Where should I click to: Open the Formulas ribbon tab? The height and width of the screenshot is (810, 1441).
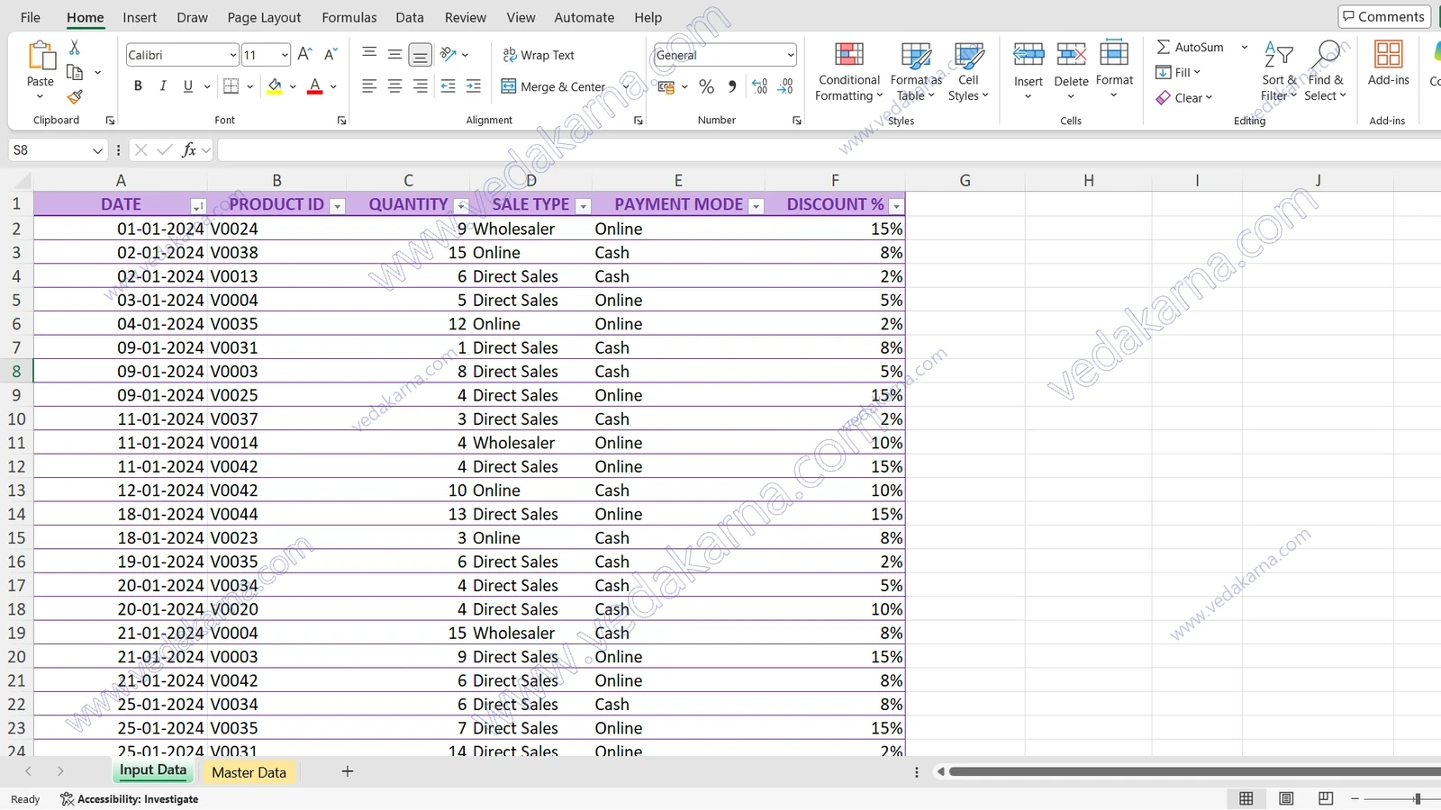coord(349,17)
